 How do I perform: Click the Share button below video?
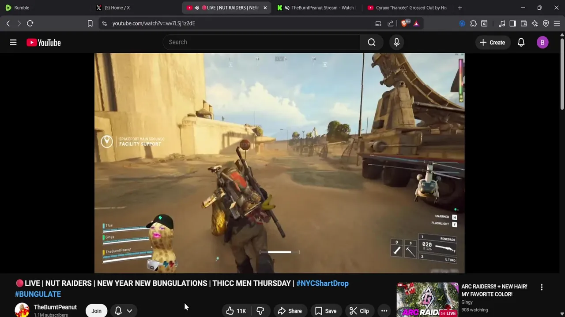(x=290, y=311)
